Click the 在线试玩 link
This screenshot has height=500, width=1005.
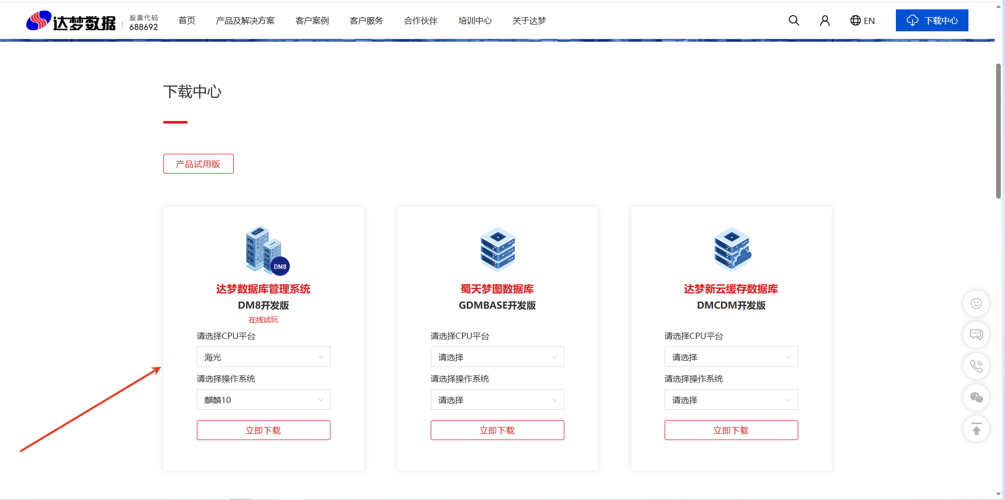(263, 320)
